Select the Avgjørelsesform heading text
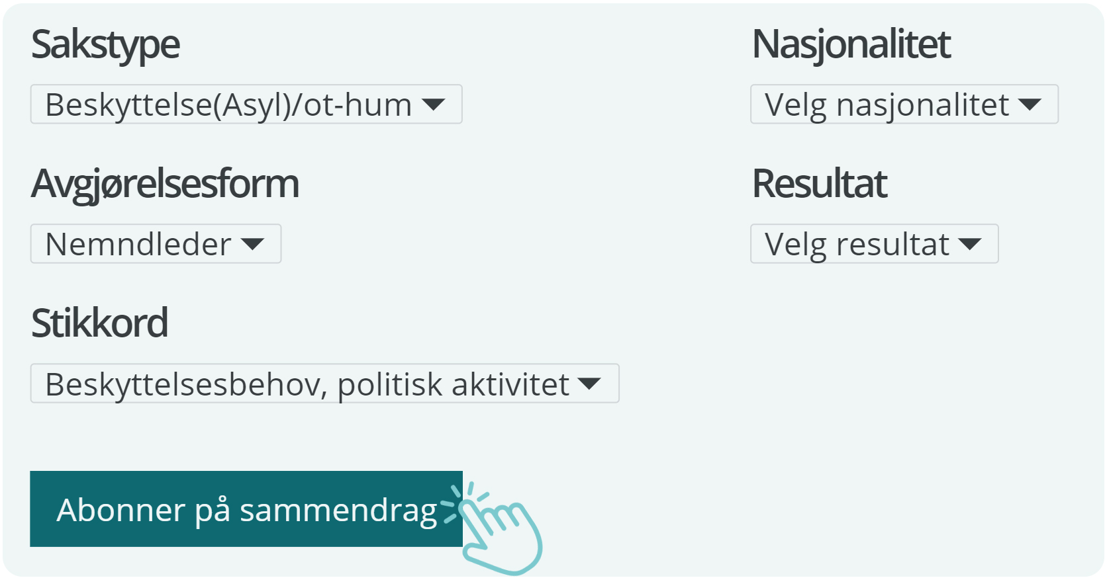The width and height of the screenshot is (1107, 582). 165,185
